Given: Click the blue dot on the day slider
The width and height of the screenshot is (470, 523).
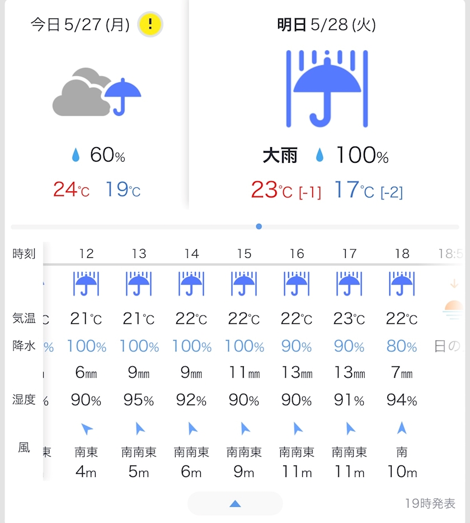Looking at the screenshot, I should pyautogui.click(x=259, y=227).
